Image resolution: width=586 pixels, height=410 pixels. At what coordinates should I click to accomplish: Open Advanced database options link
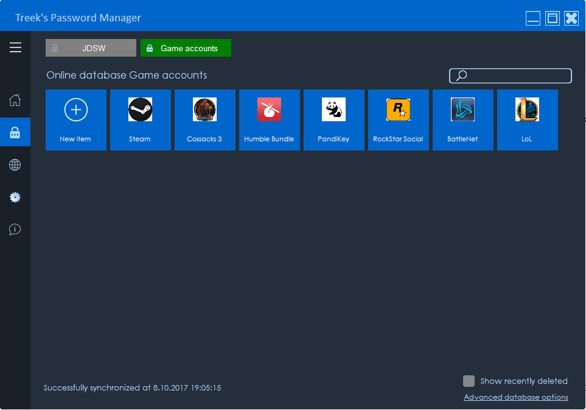click(x=516, y=397)
